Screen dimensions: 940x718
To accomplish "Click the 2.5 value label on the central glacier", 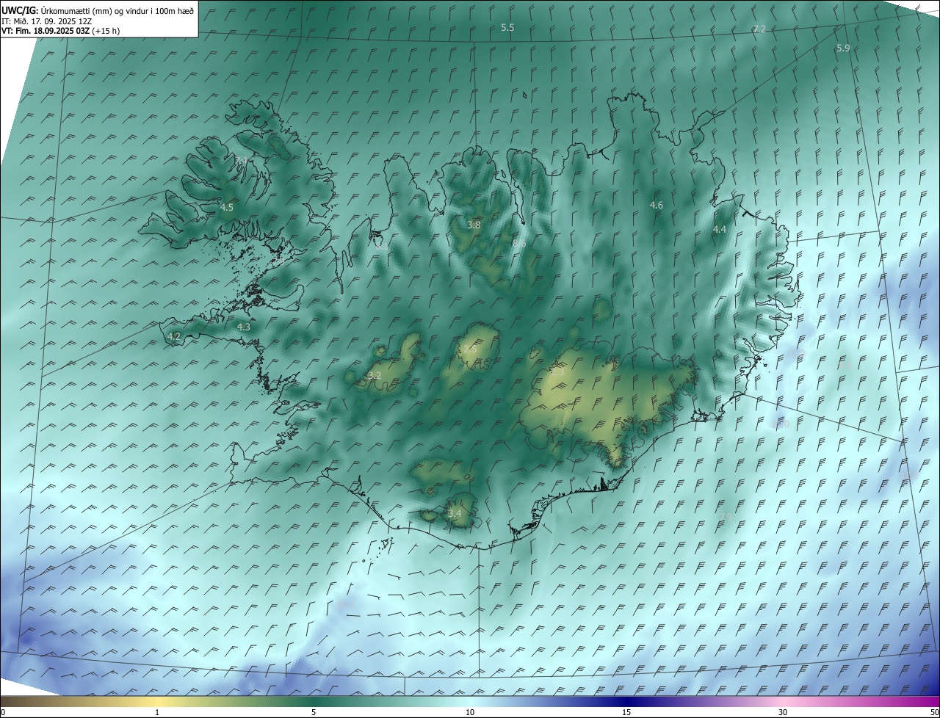I will (x=471, y=349).
